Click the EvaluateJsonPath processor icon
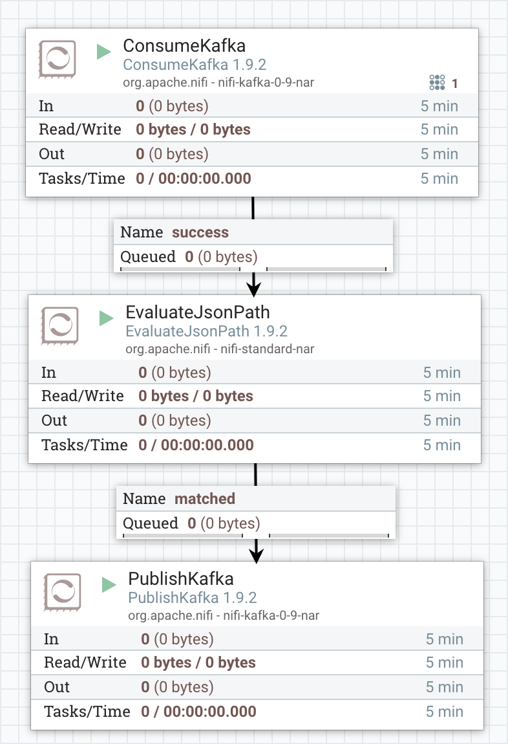This screenshot has height=744, width=508. pos(59,326)
